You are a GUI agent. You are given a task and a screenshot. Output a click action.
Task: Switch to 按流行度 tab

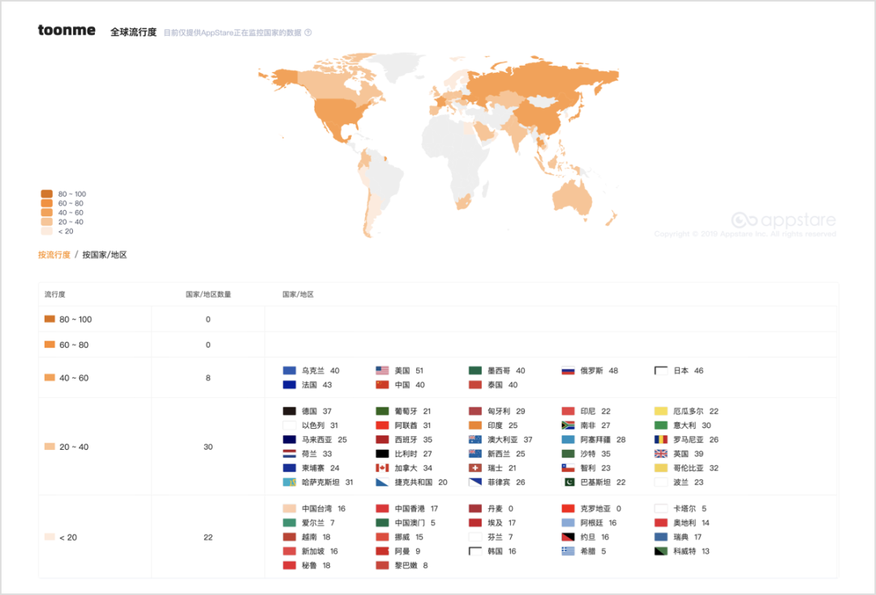pos(54,255)
